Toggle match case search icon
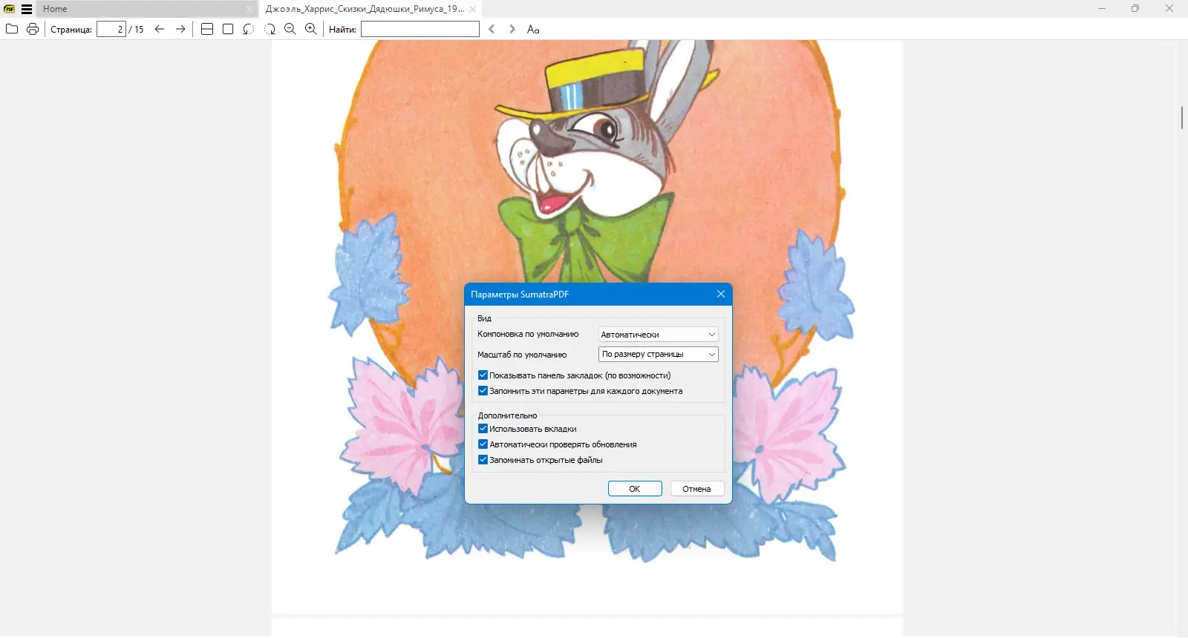 (533, 29)
